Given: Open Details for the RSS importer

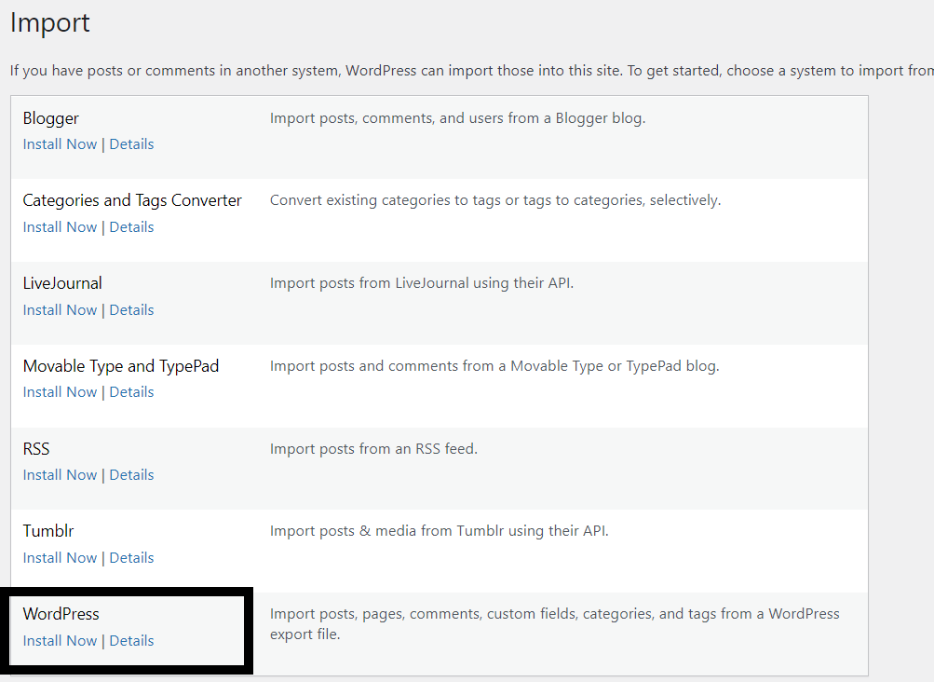Looking at the screenshot, I should 131,474.
